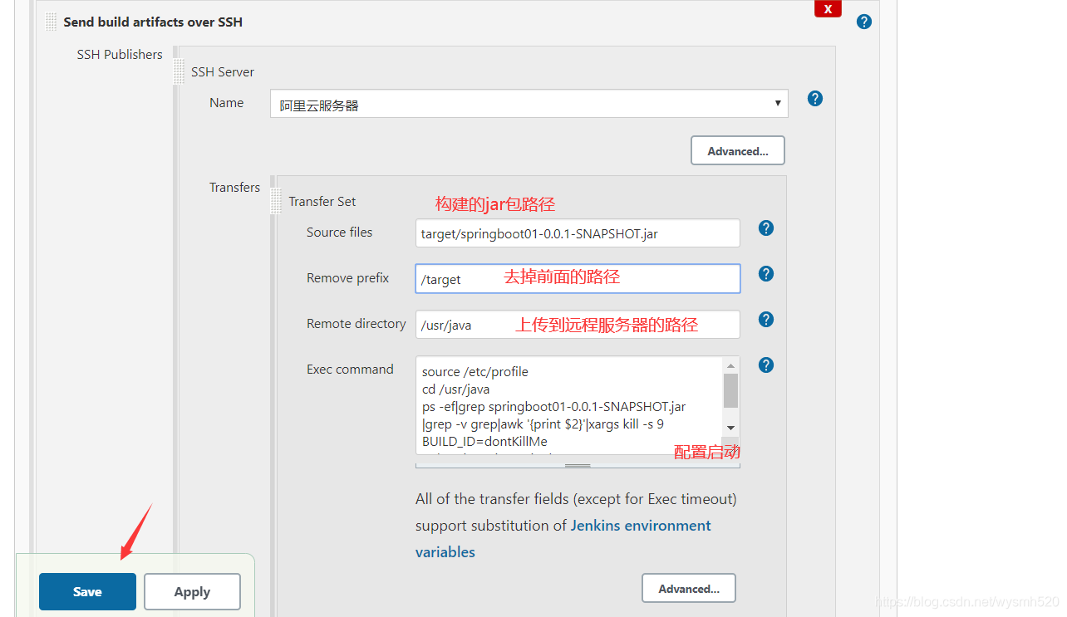Open help icon beside SSH Server Name
The height and width of the screenshot is (617, 1067).
[x=815, y=99]
